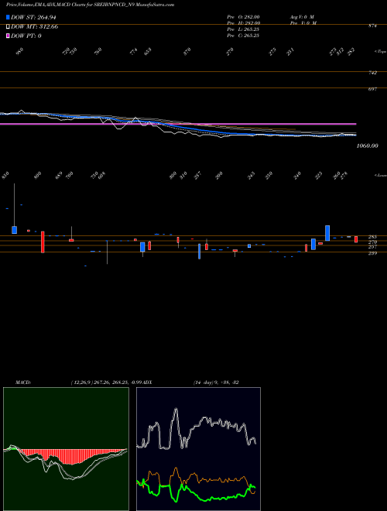Click the 'Avg V: 0 M' label

[302, 17]
